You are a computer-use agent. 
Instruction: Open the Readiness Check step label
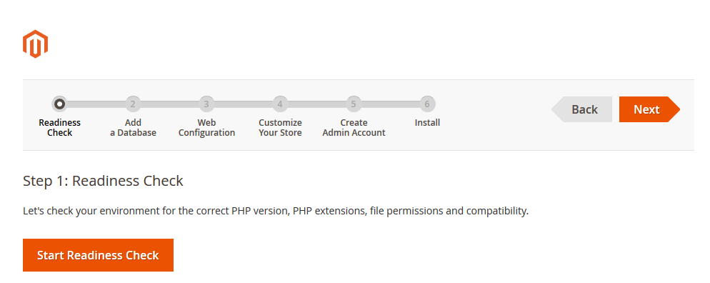pos(59,128)
